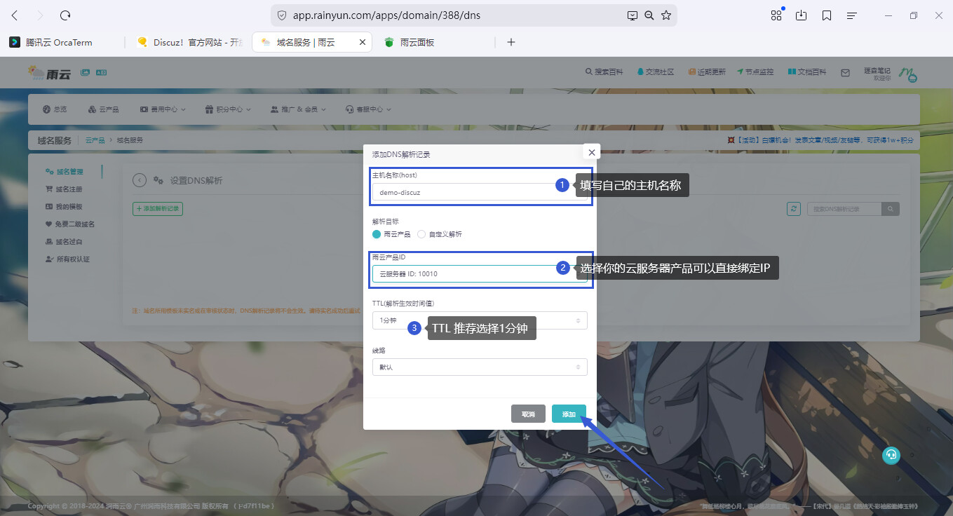This screenshot has width=953, height=516.
Task: Close the 添加DNS解析记录 dialog
Action: 592,152
